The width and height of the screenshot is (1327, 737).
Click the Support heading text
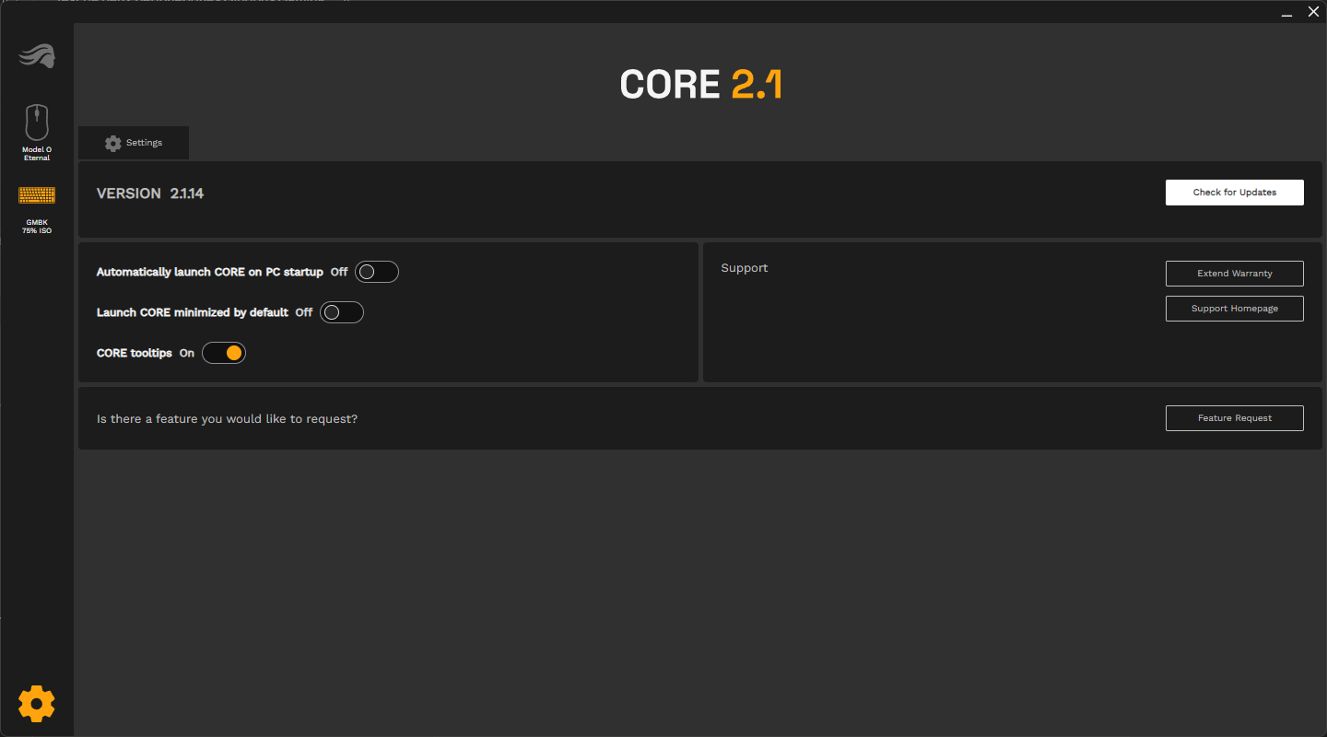point(745,268)
